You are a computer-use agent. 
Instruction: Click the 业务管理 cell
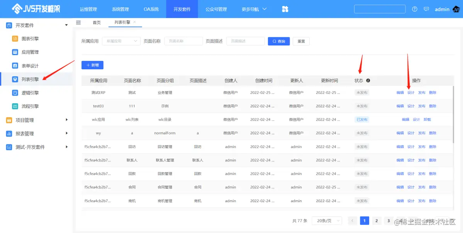tap(165, 92)
